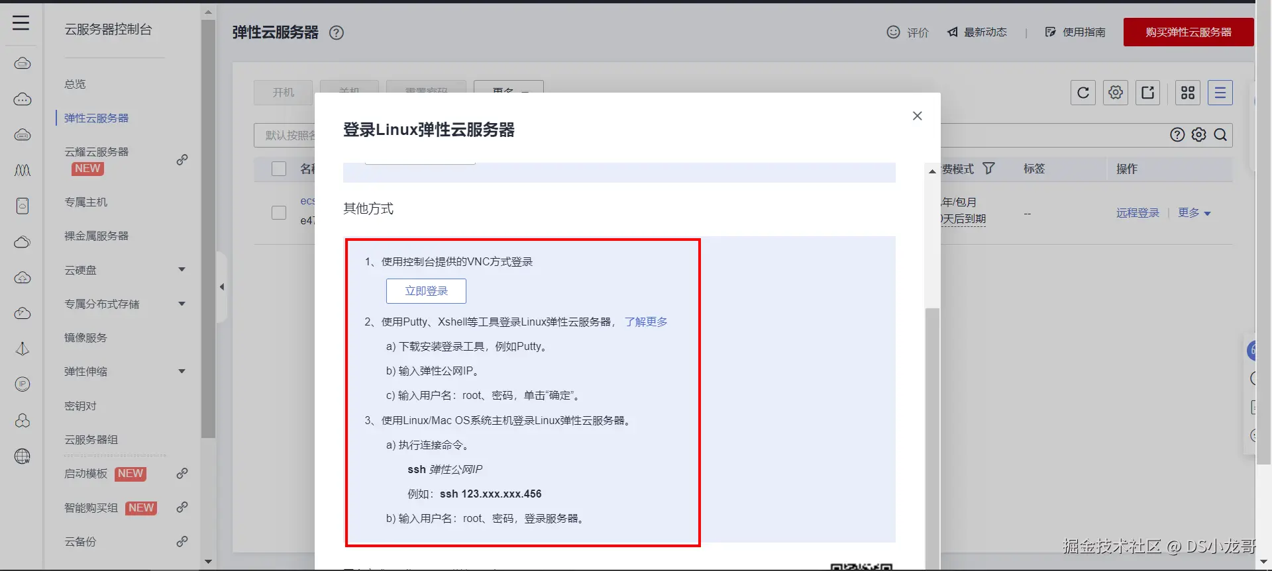
Task: Open search settings gear beside magnifier
Action: [1198, 135]
